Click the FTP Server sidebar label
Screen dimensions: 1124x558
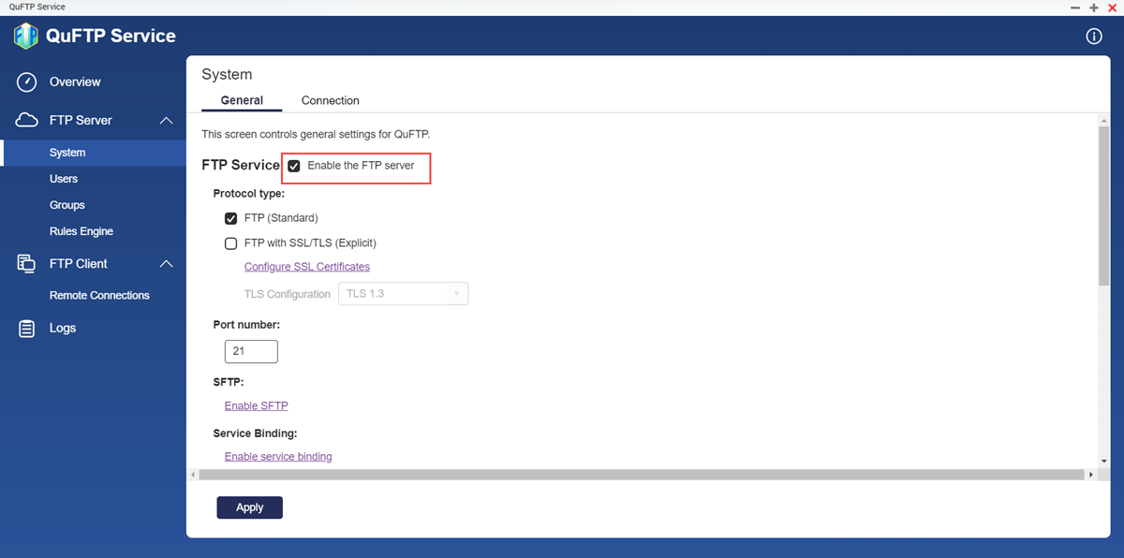[x=81, y=121]
